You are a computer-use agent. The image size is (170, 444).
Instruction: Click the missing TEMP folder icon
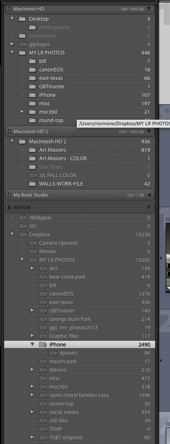(42, 429)
